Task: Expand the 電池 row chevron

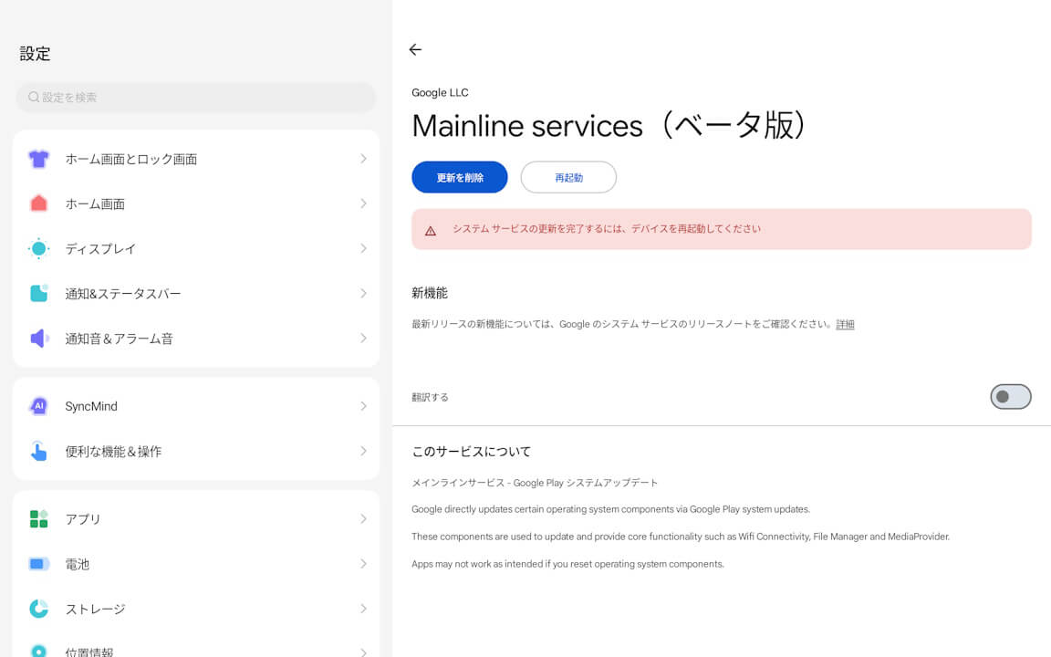Action: click(x=363, y=564)
